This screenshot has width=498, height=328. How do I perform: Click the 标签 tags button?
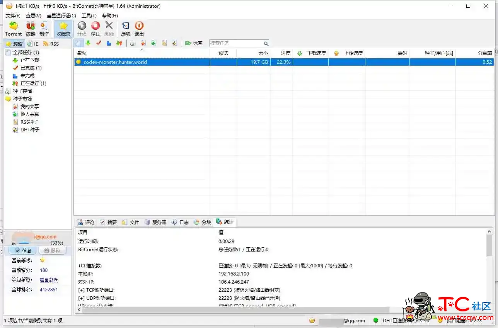point(194,43)
